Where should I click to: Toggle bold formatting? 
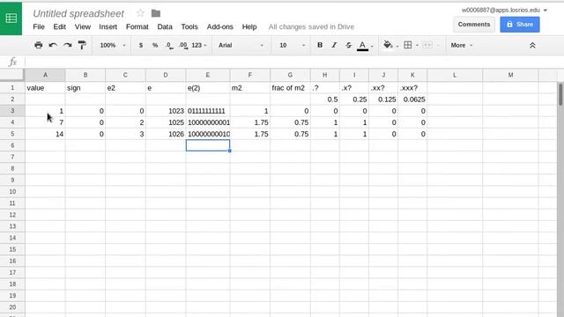click(319, 45)
